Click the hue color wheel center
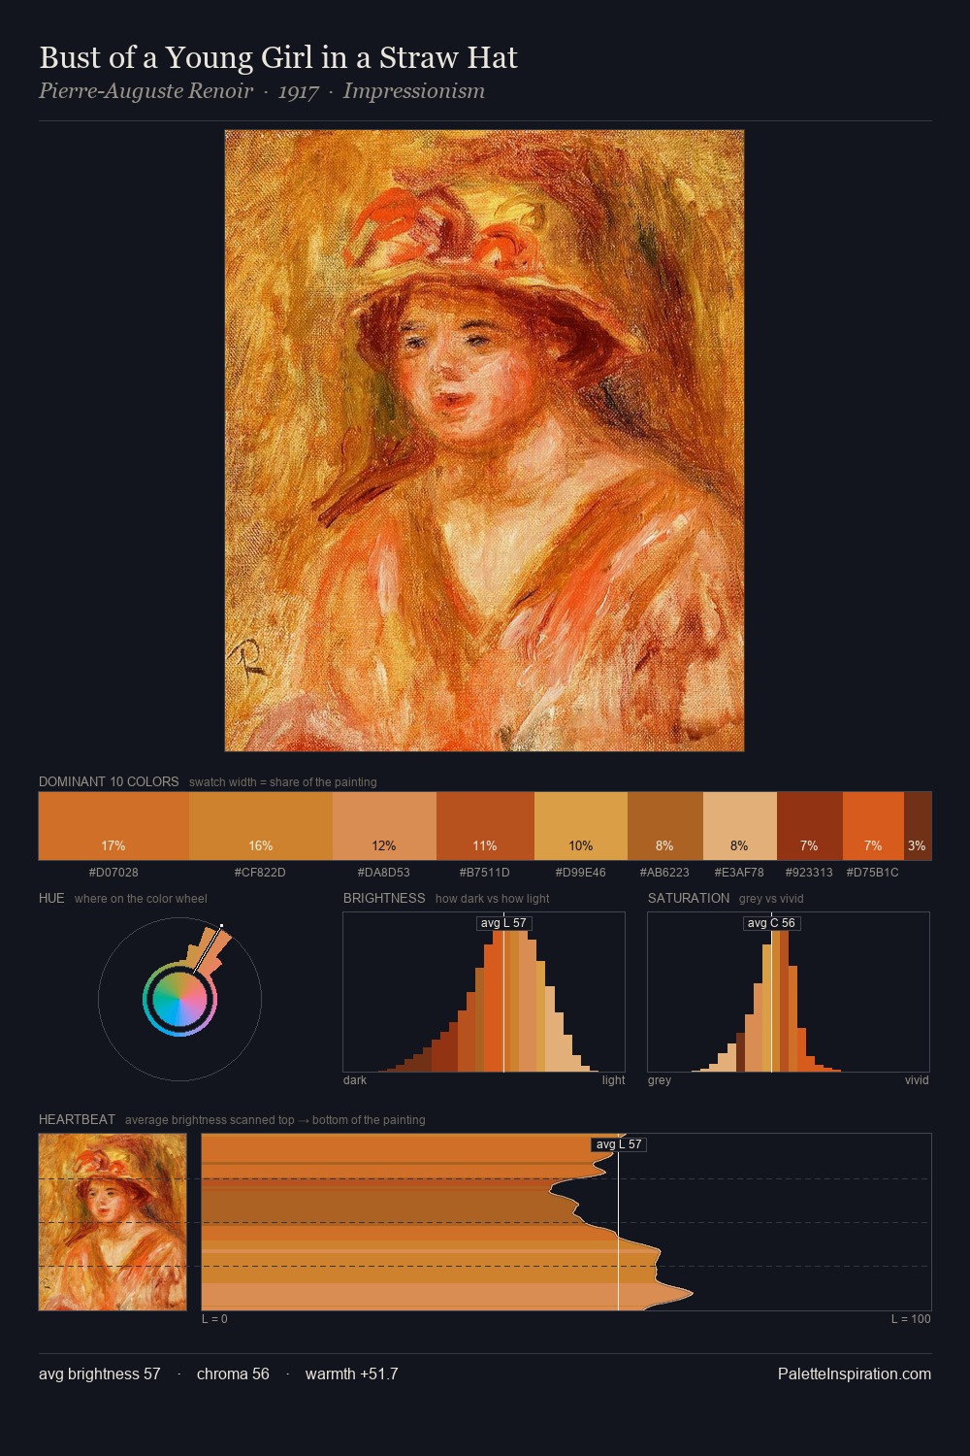 (179, 999)
